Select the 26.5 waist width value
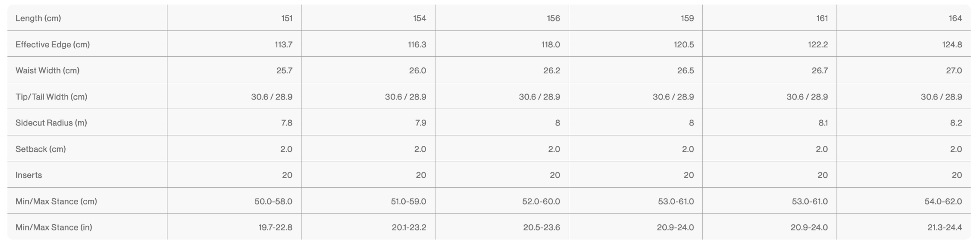 [685, 70]
